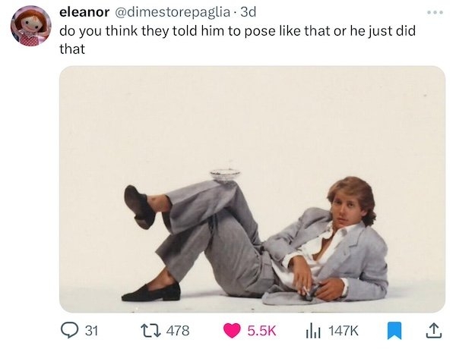456x349 pixels.
Task: Click the glass bowl balanced on the knee
Action: tap(225, 174)
